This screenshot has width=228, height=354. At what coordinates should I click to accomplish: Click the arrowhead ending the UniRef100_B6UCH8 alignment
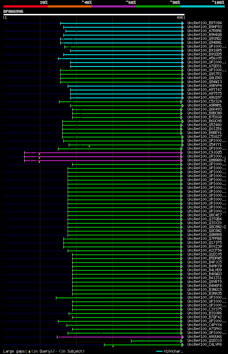[183, 121]
